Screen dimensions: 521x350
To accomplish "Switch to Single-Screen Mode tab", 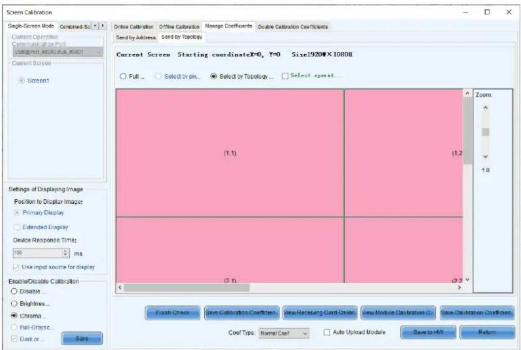I will 31,26.
